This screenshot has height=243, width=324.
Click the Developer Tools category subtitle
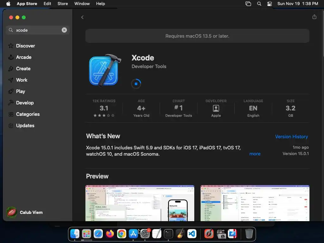149,66
